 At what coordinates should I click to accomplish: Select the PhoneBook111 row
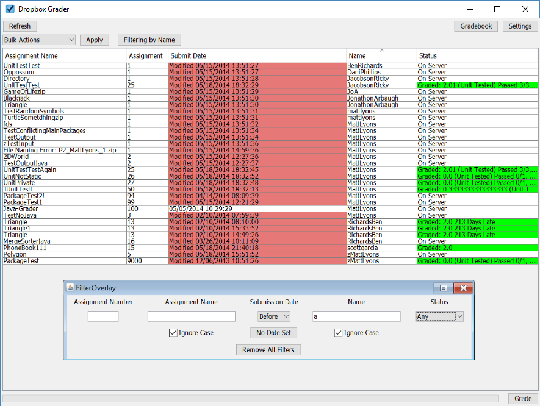click(x=270, y=248)
